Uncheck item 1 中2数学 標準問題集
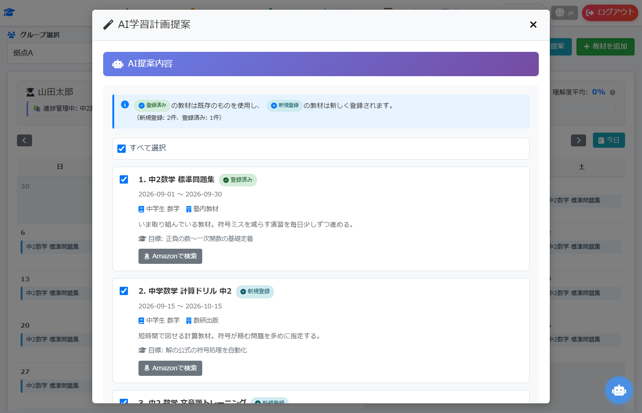This screenshot has width=642, height=413. 124,179
